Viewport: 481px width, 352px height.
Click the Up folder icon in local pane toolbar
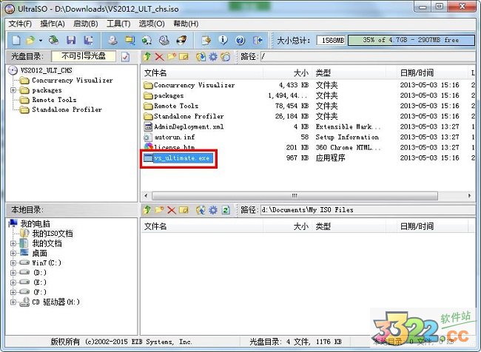(147, 210)
